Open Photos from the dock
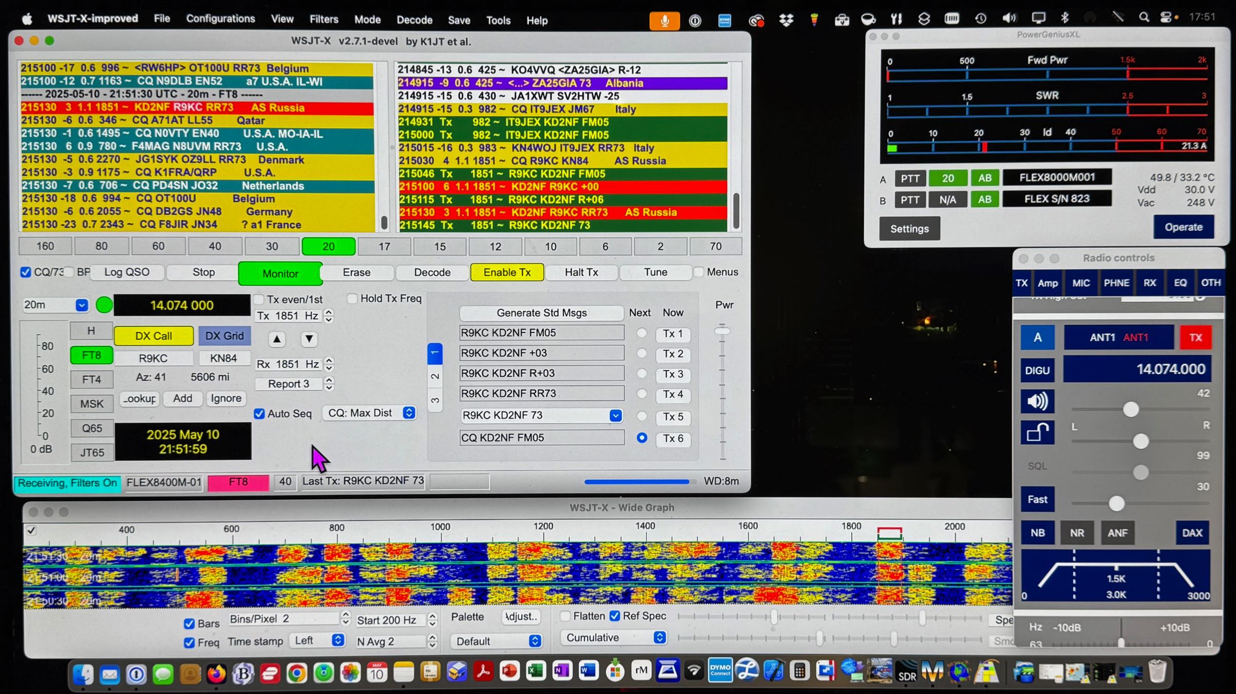The height and width of the screenshot is (694, 1236). pyautogui.click(x=350, y=673)
